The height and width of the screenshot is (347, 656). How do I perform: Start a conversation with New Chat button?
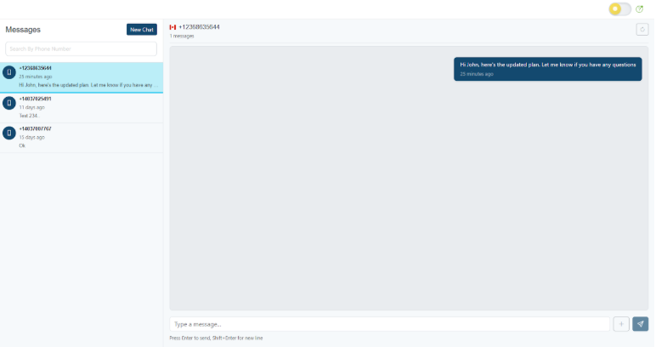(142, 30)
